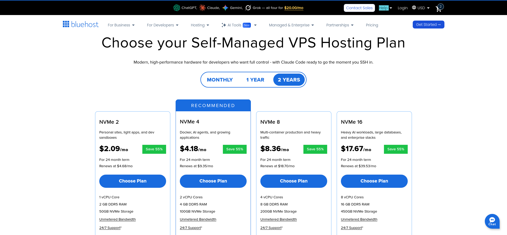The image size is (507, 235).
Task: Expand the AI Tools dropdown arrow
Action: (255, 25)
